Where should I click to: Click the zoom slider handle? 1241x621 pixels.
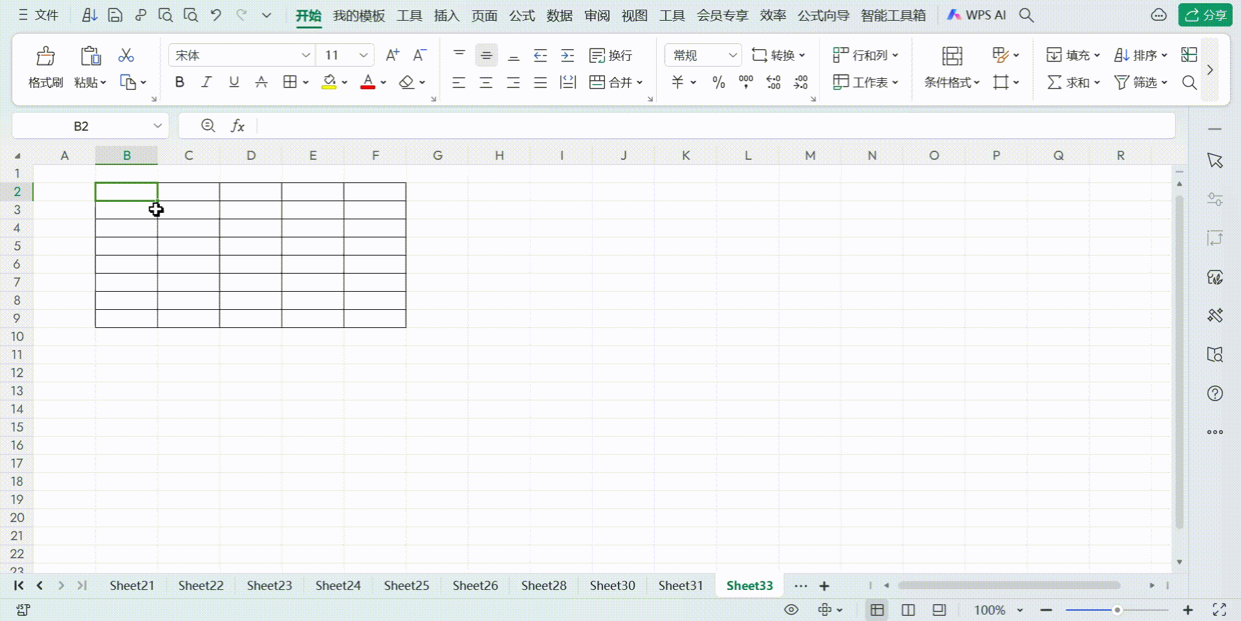[1117, 610]
